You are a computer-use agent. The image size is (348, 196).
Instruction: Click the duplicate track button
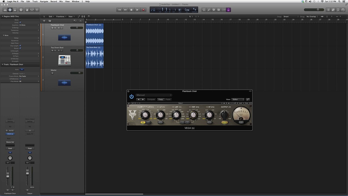click(50, 21)
